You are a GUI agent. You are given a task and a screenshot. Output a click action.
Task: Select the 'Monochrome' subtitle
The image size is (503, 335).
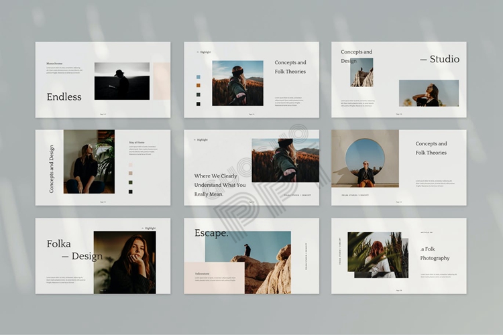[54, 64]
